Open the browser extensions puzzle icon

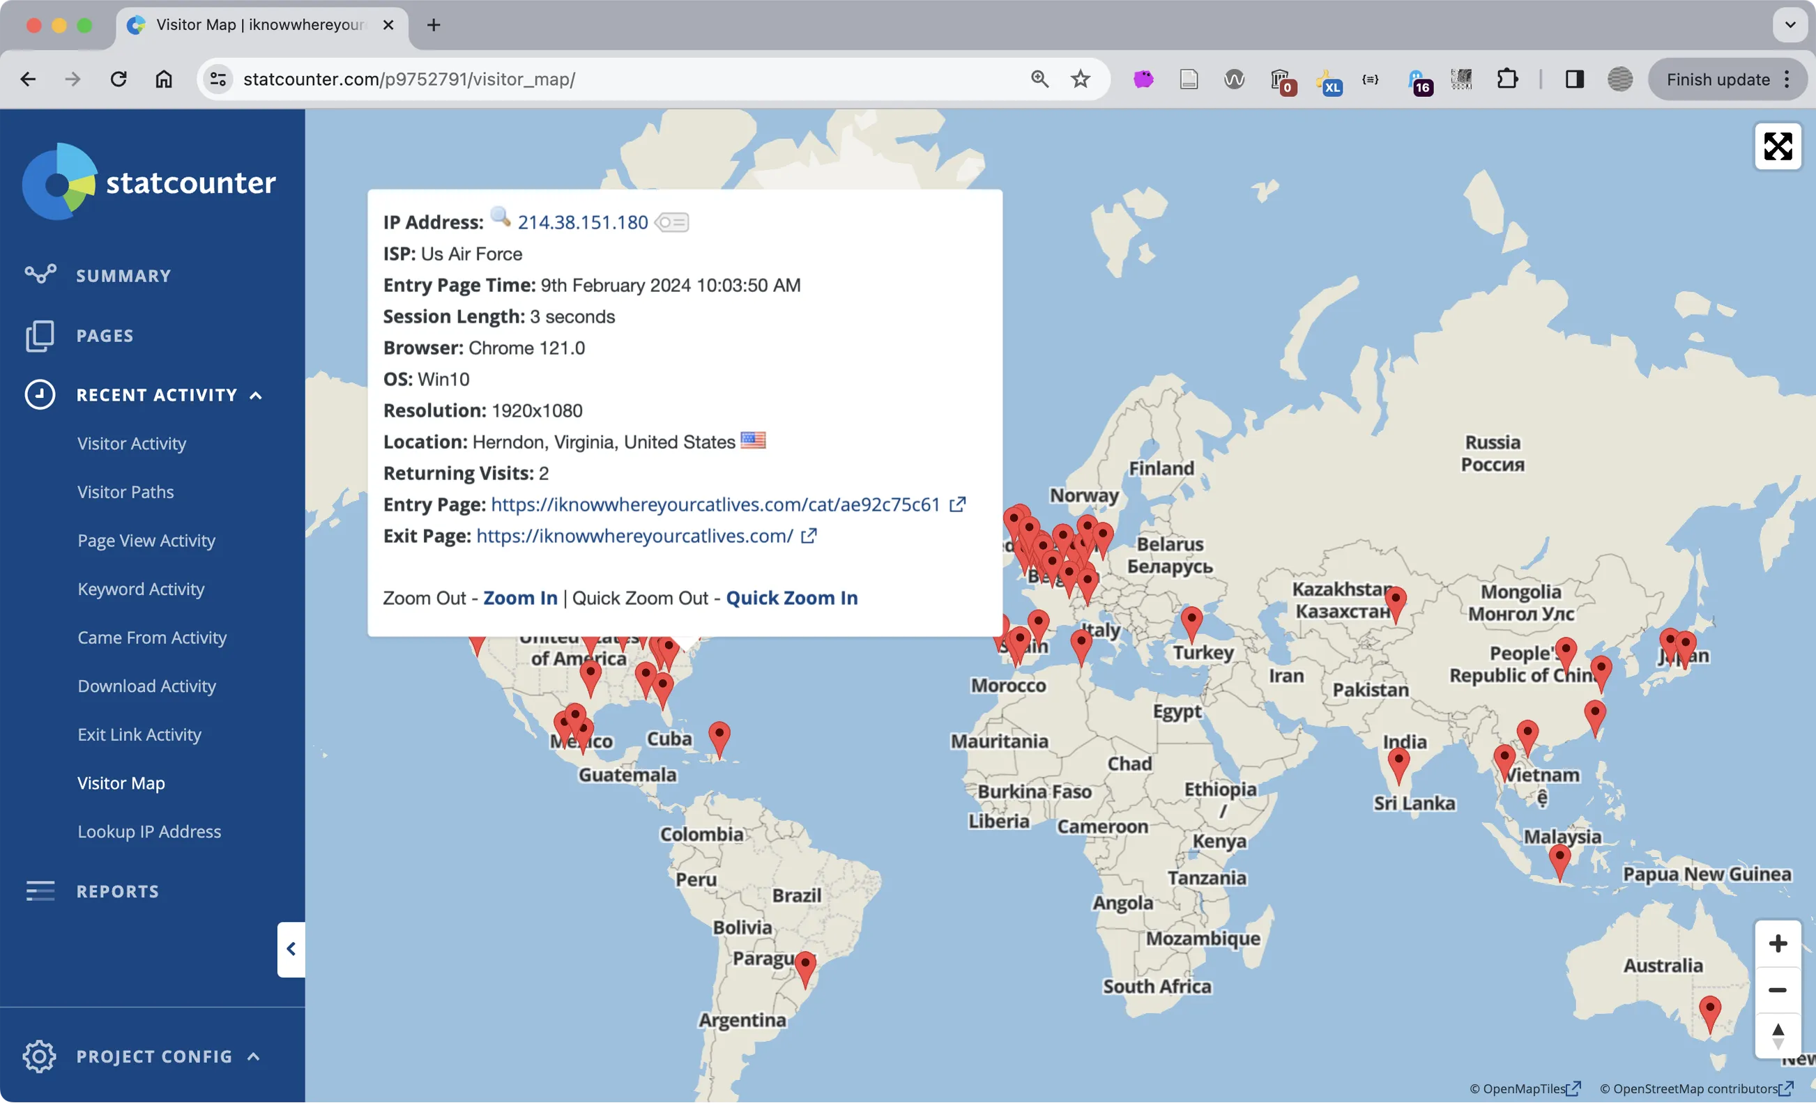pyautogui.click(x=1508, y=79)
